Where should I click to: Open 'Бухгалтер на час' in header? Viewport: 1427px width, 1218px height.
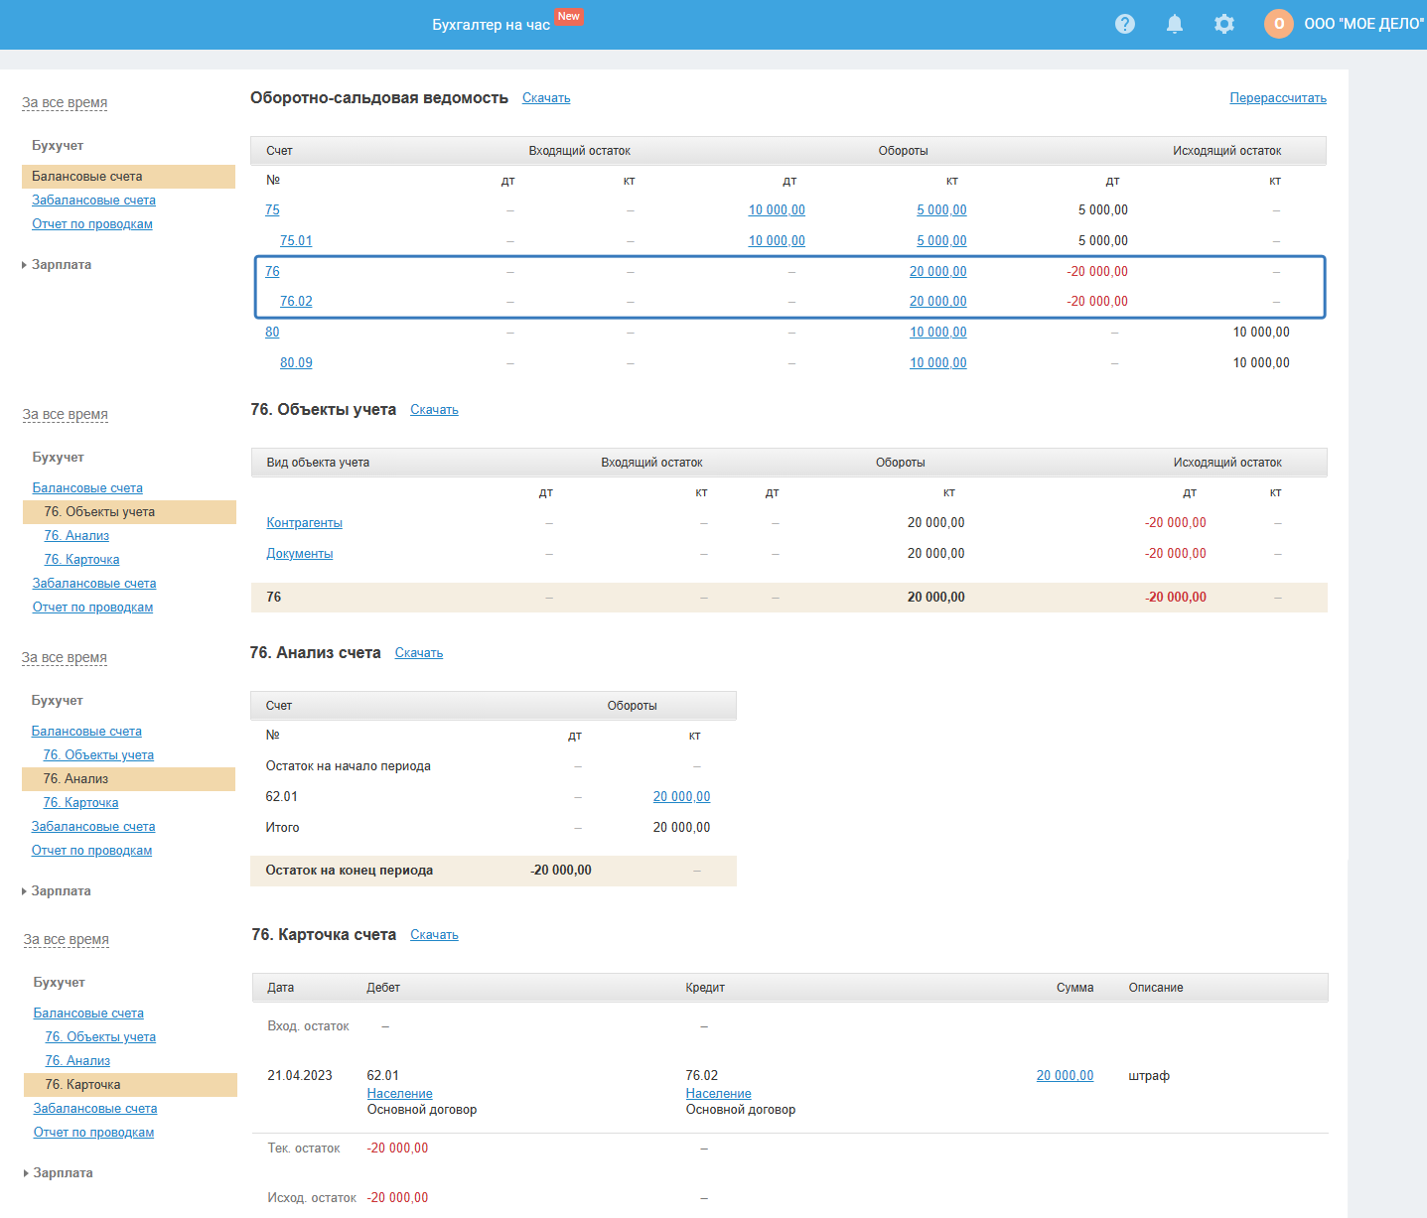tap(491, 25)
